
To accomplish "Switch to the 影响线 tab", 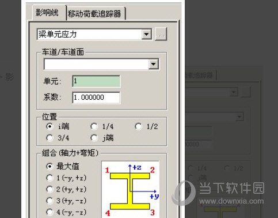I will tap(47, 13).
